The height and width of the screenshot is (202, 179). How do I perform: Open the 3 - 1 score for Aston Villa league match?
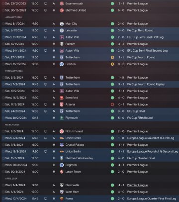(x=121, y=91)
